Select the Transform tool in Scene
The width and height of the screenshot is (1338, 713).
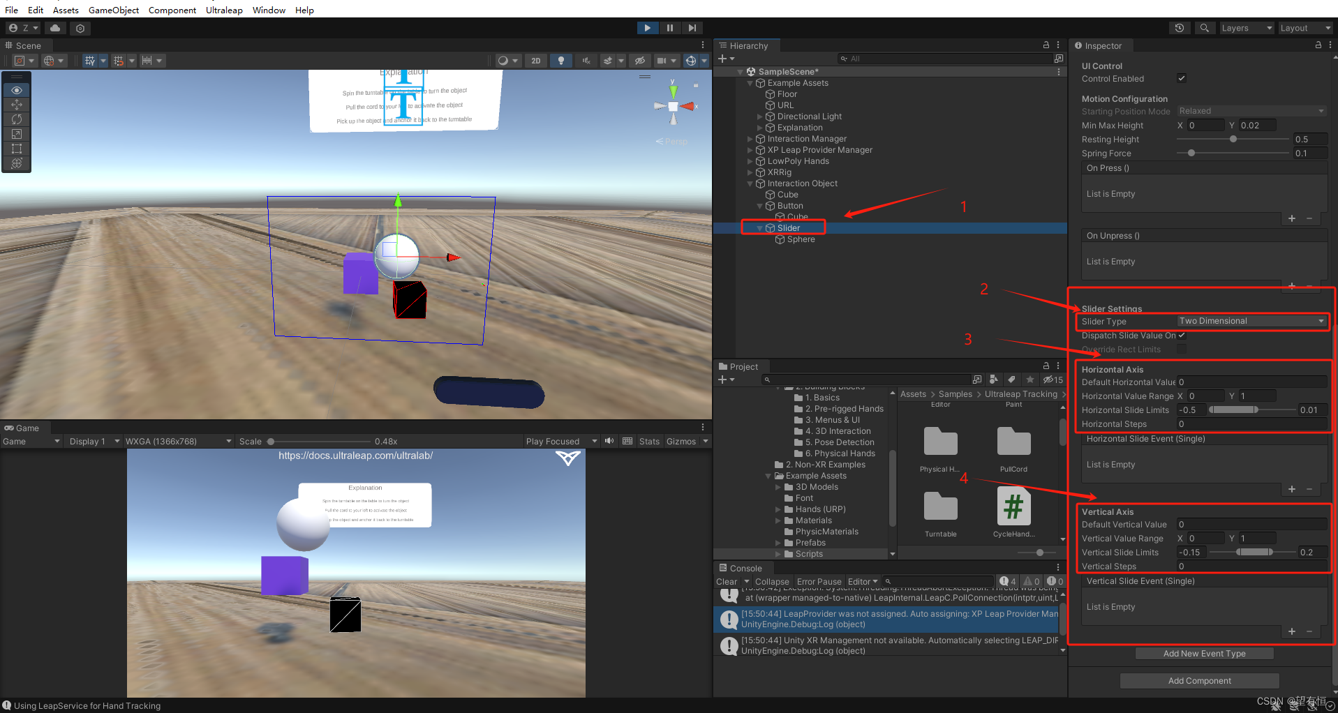17,163
